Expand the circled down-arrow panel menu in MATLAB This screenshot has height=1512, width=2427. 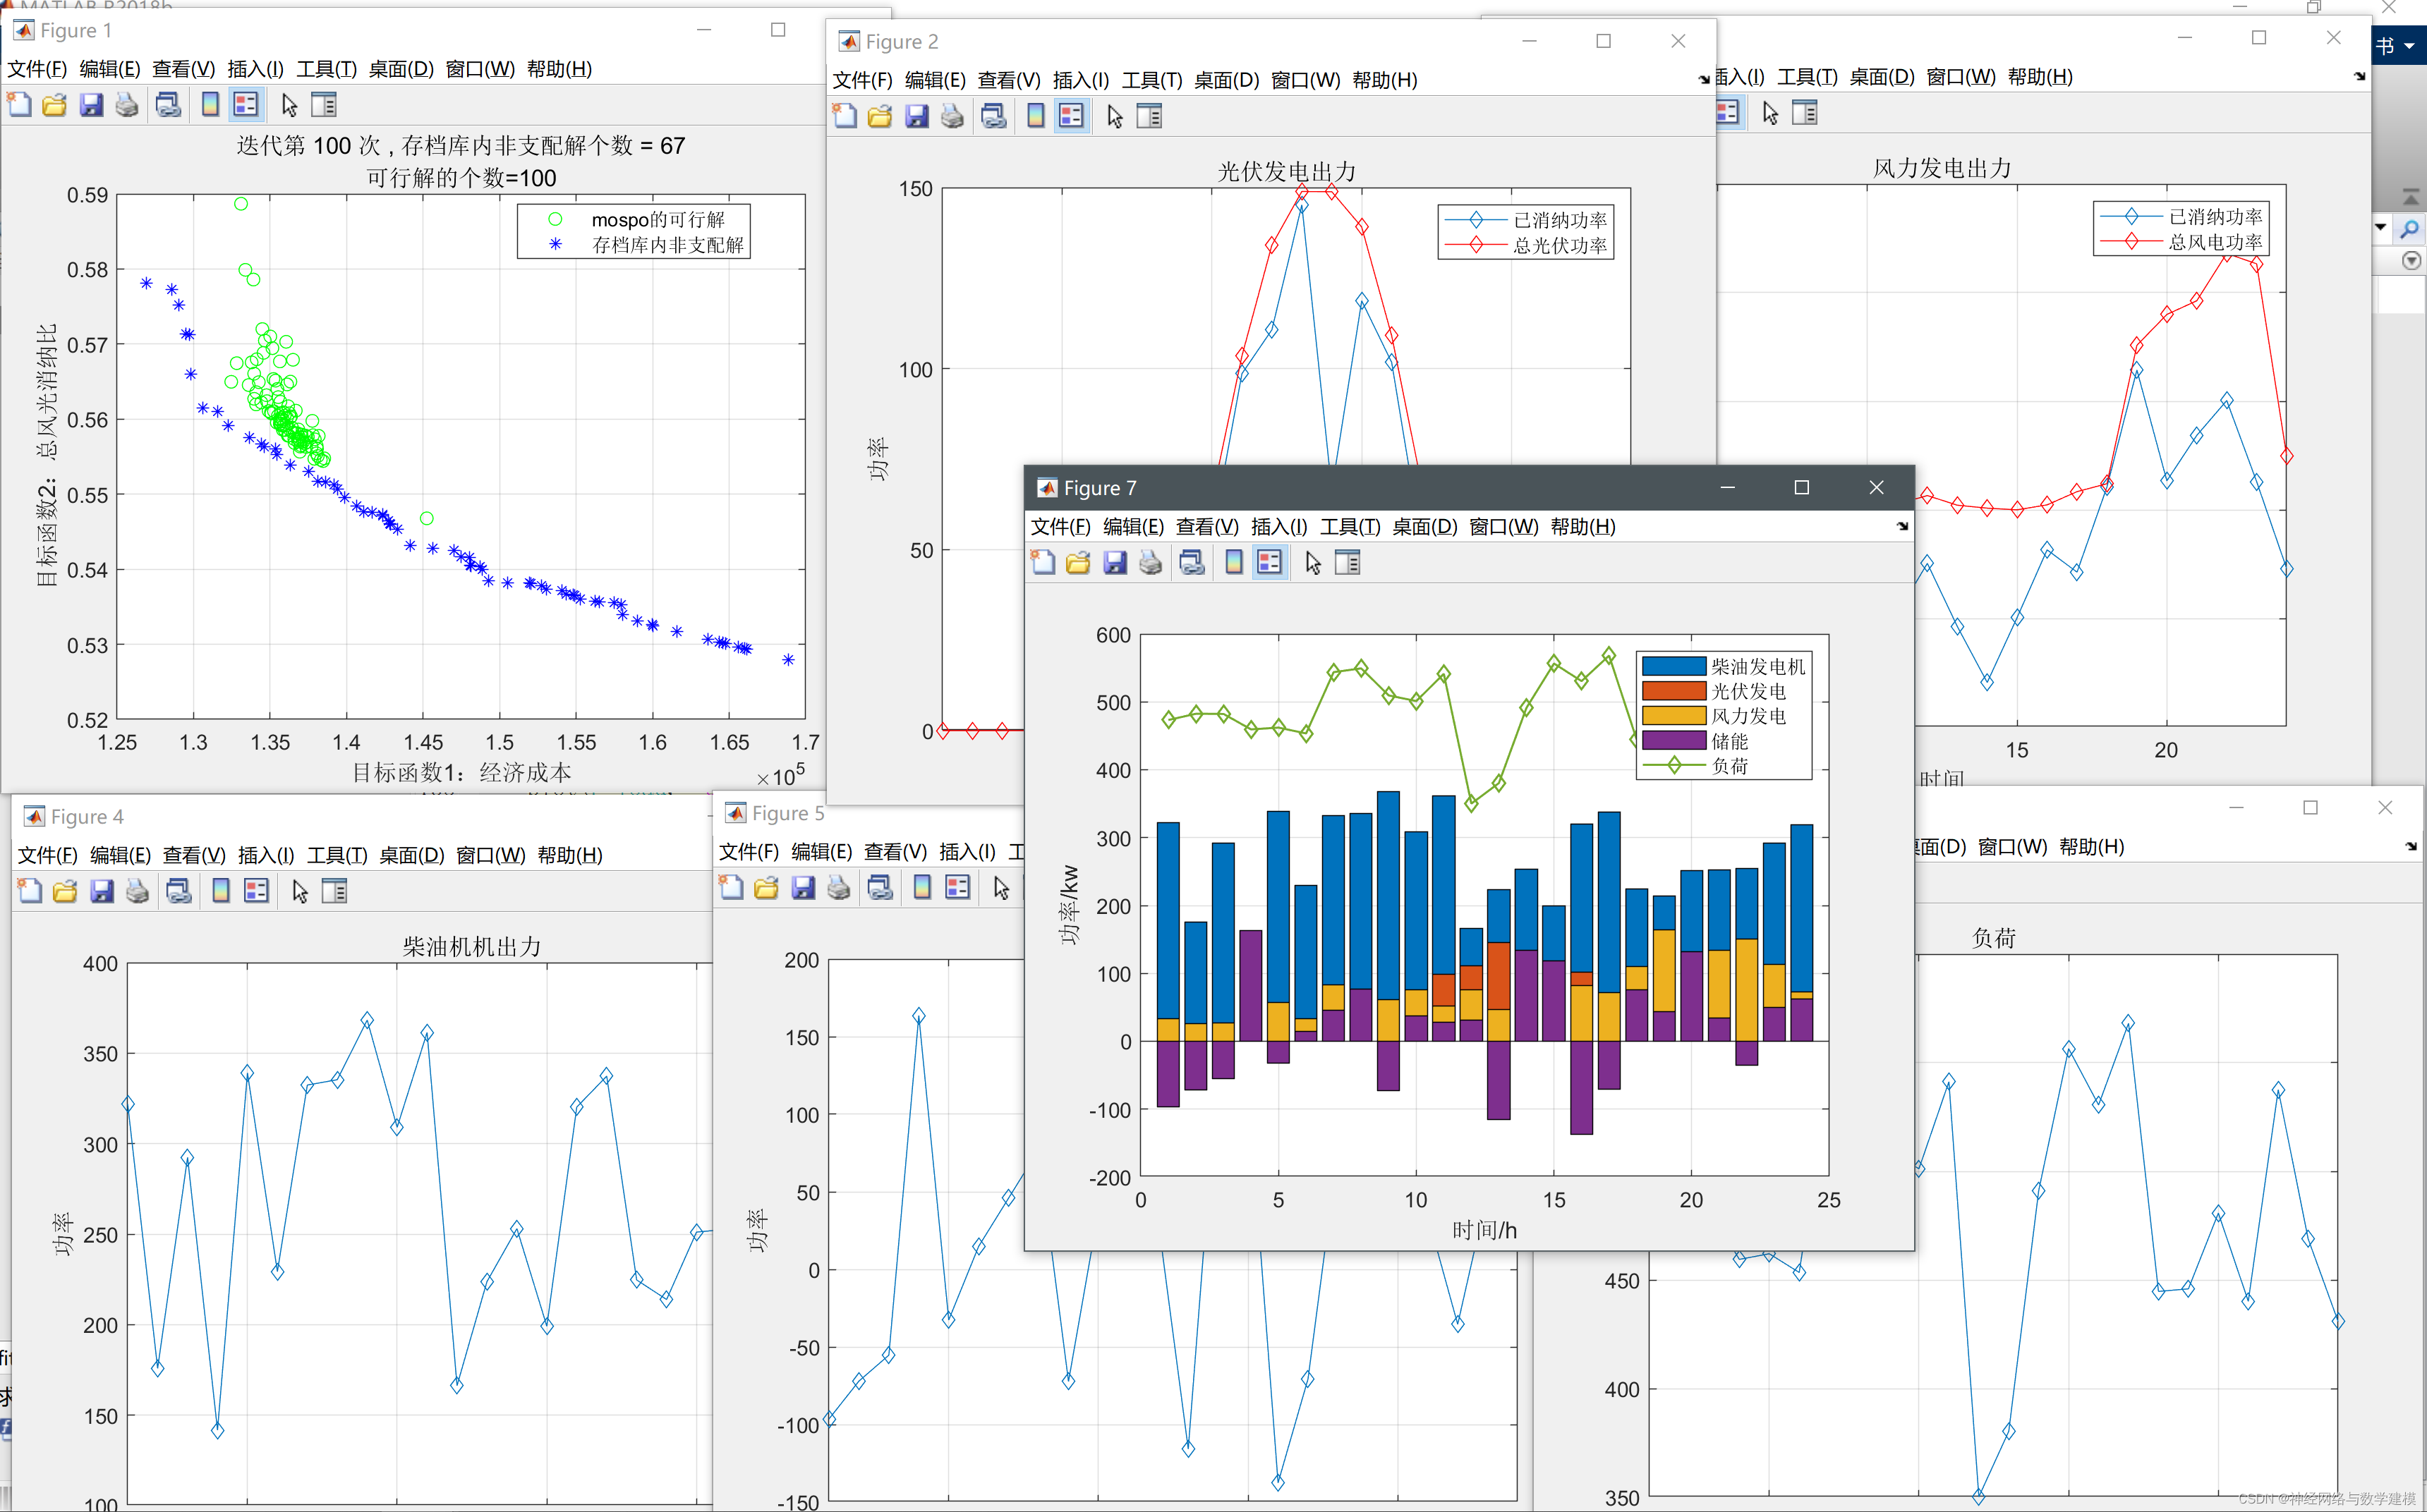click(2411, 261)
